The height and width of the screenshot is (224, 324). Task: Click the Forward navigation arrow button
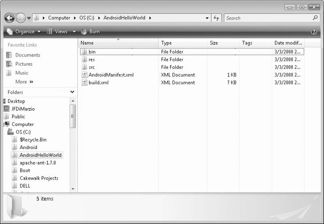[x=21, y=18]
